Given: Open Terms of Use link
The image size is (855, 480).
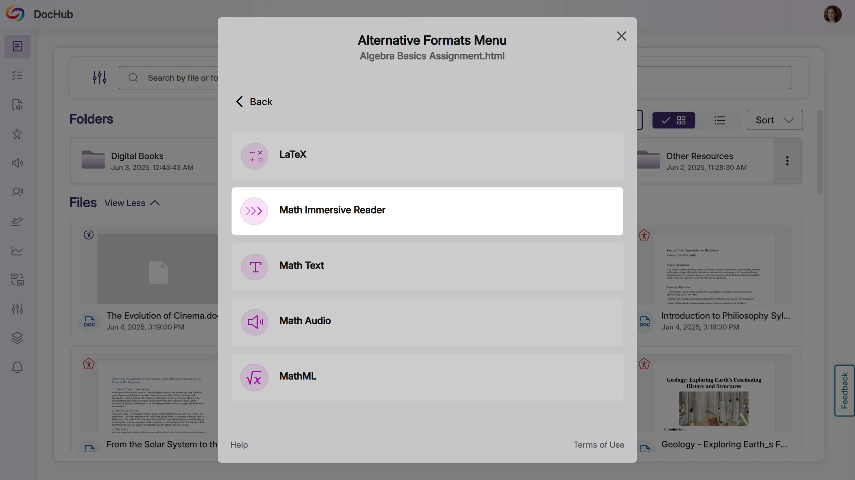Looking at the screenshot, I should [598, 445].
